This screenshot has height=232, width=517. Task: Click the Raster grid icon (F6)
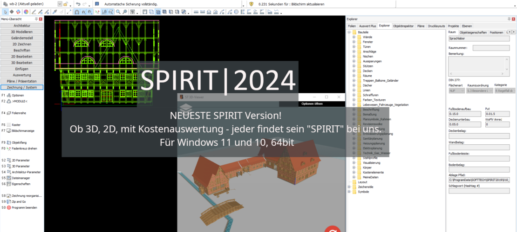[9, 125]
